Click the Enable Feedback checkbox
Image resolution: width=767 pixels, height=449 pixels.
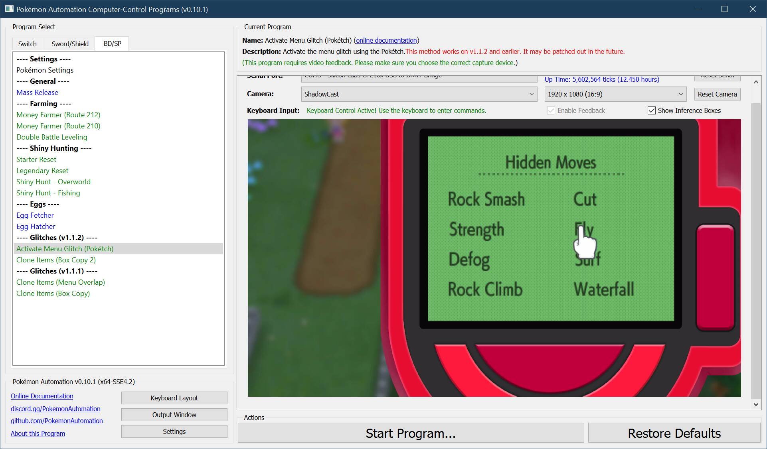coord(551,110)
